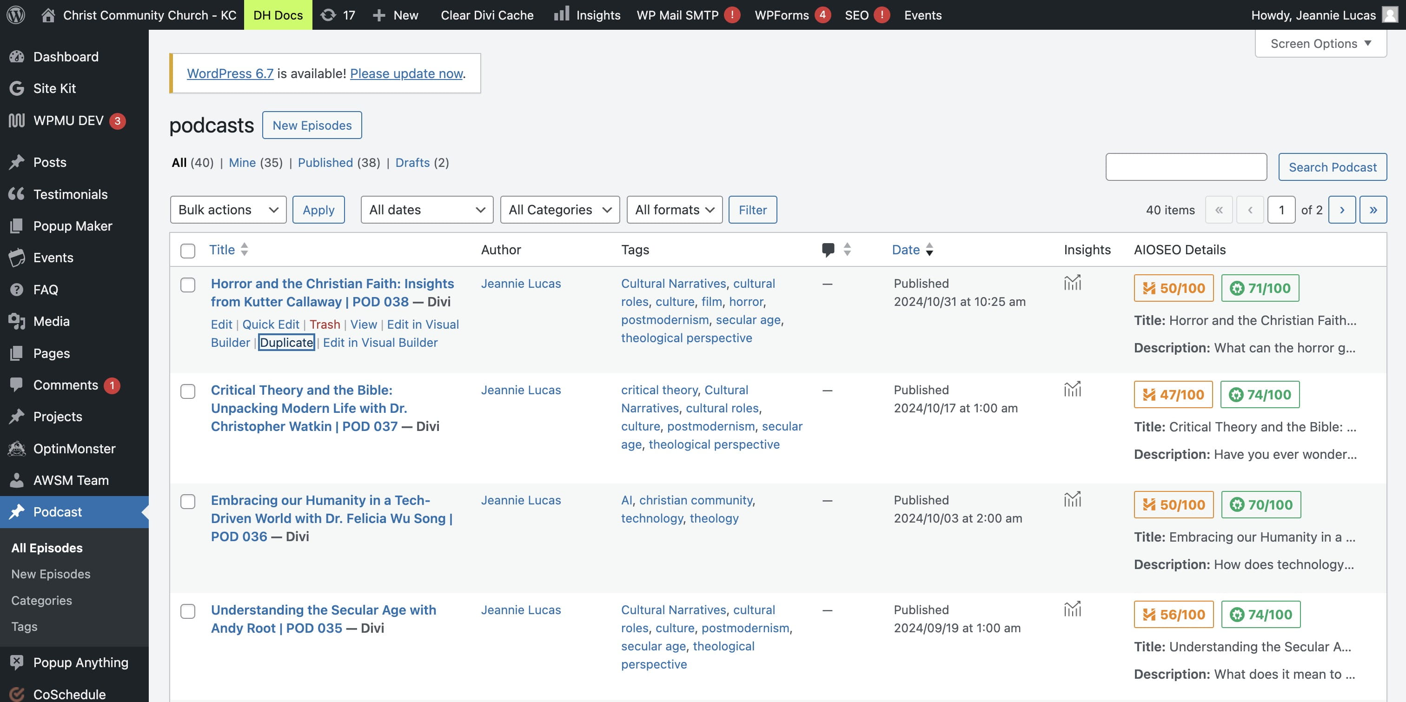Click the Insights chart icon for POD 038 row
The width and height of the screenshot is (1406, 702).
pyautogui.click(x=1072, y=283)
